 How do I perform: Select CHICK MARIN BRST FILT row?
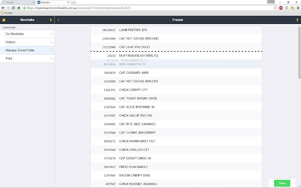click(x=176, y=141)
